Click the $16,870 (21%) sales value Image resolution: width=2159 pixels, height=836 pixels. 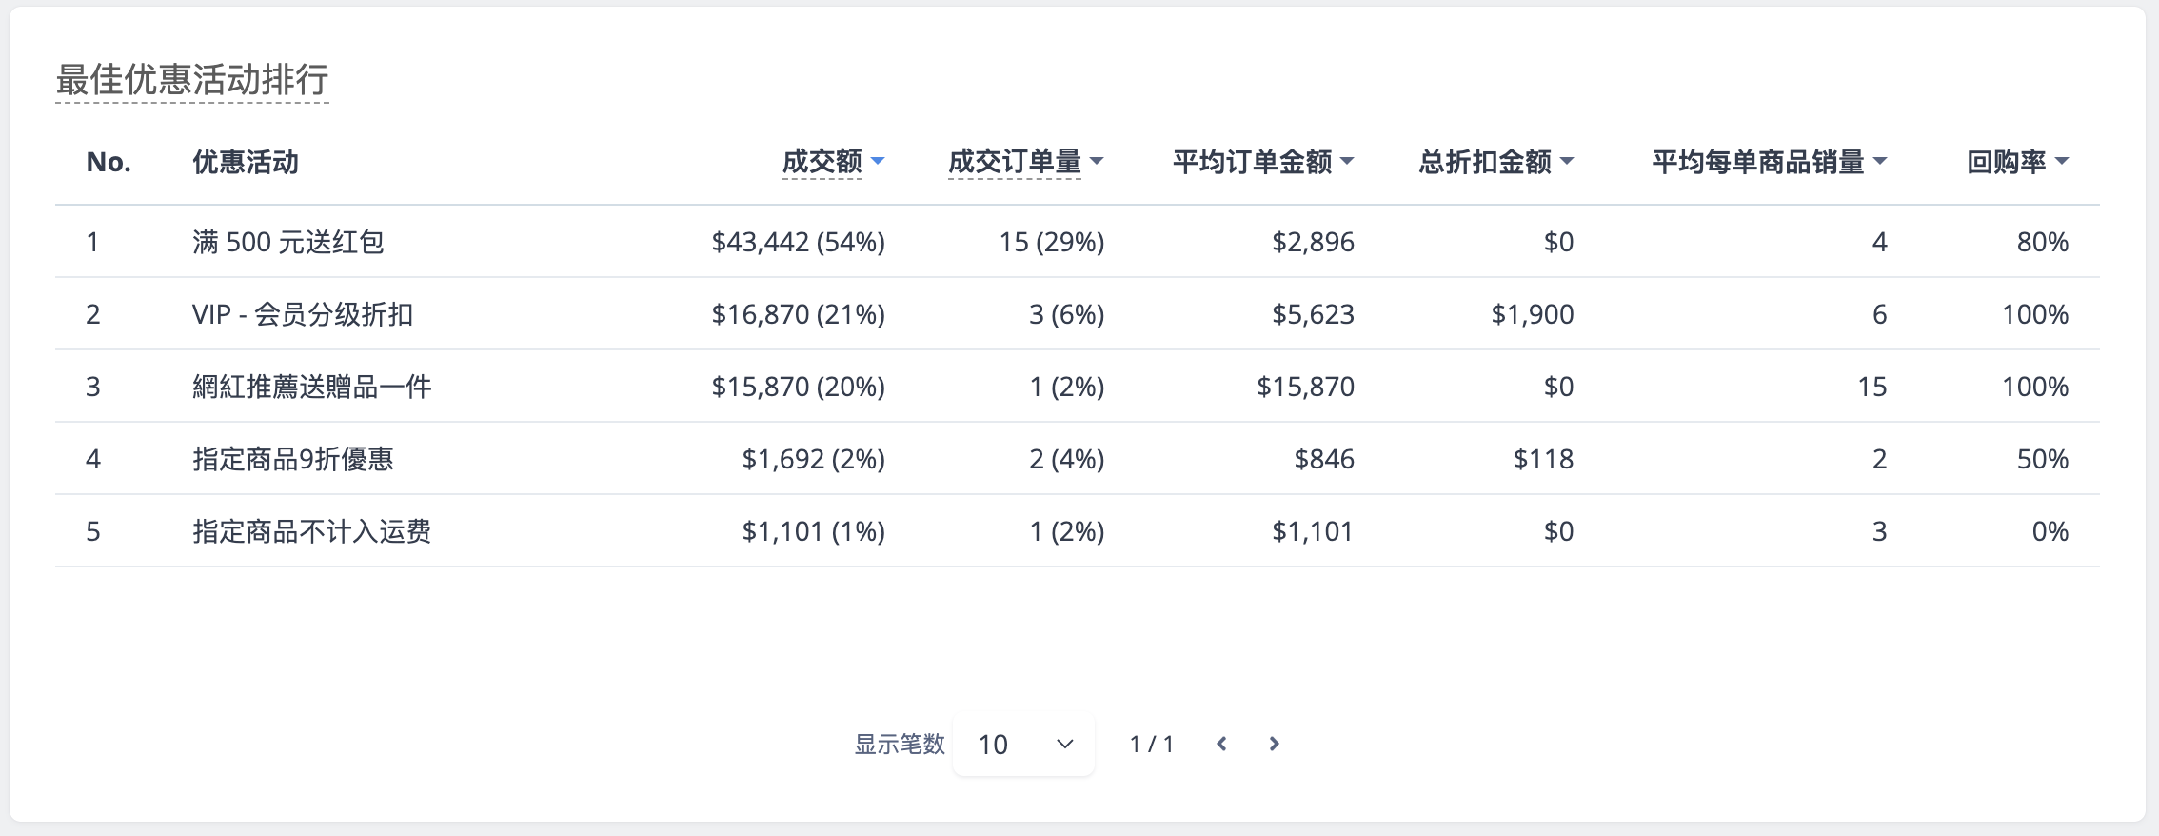[x=799, y=314]
